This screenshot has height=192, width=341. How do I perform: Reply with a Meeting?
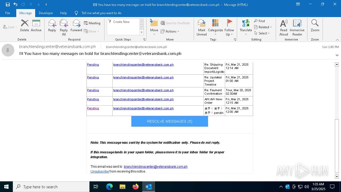92,23
